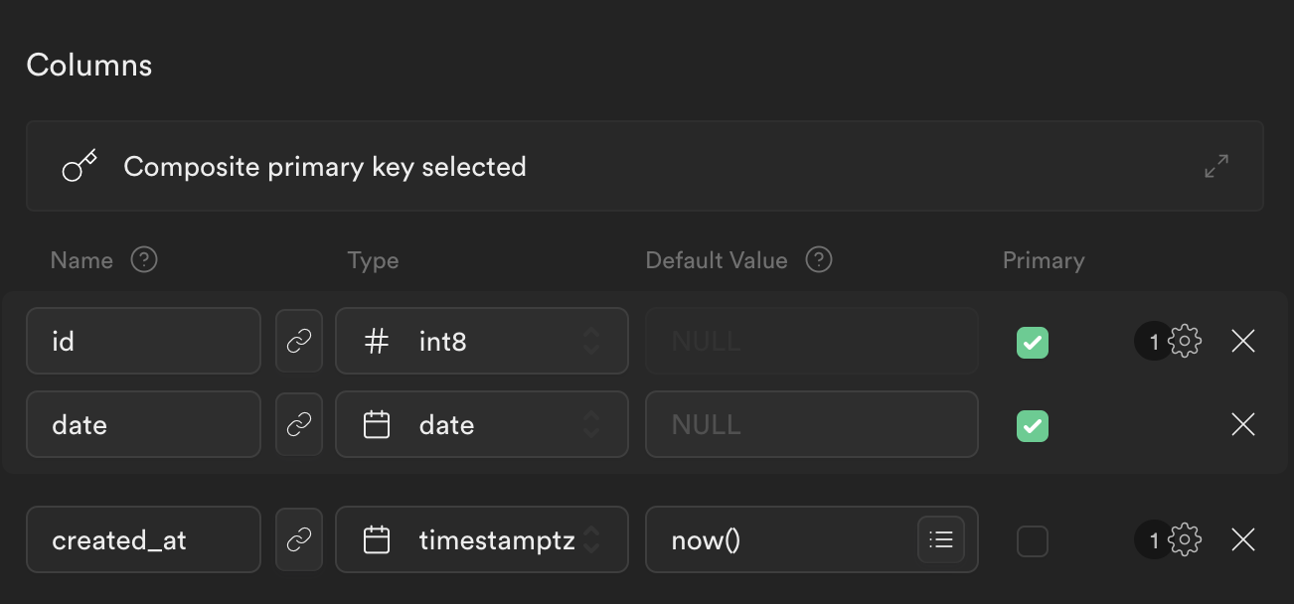Delete the created_at column
1294x604 pixels.
click(1242, 539)
